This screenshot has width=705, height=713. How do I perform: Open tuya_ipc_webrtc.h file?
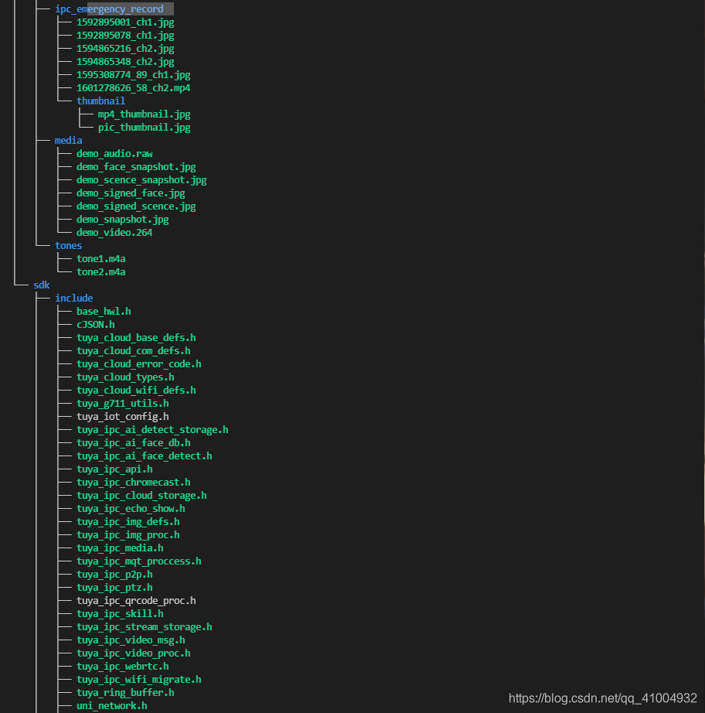click(x=122, y=666)
